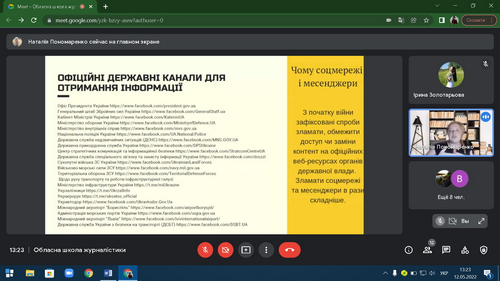Show hidden tray icons chevron

pos(385,273)
